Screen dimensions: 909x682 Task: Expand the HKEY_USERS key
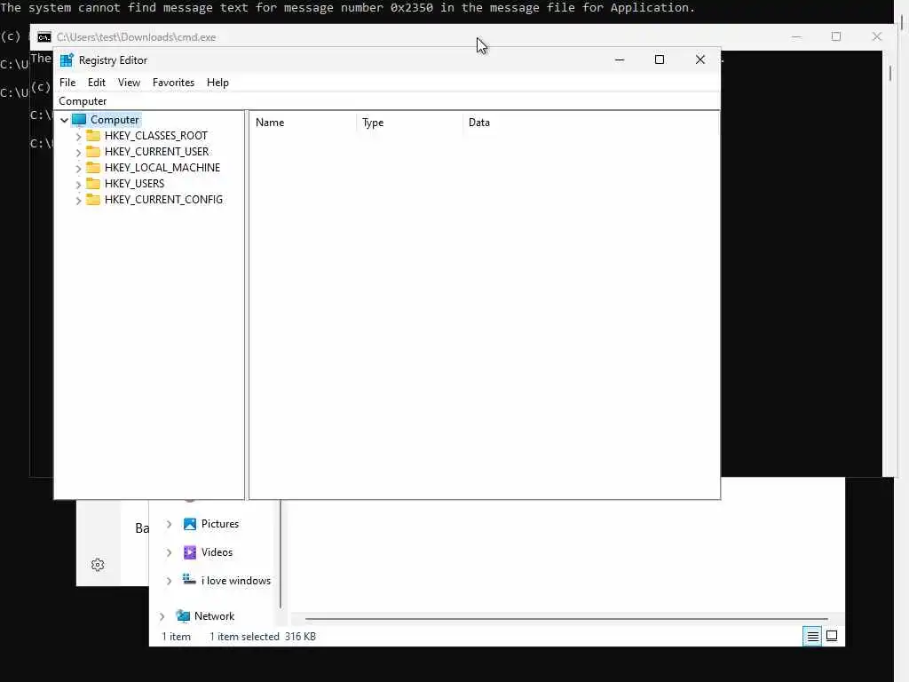78,184
